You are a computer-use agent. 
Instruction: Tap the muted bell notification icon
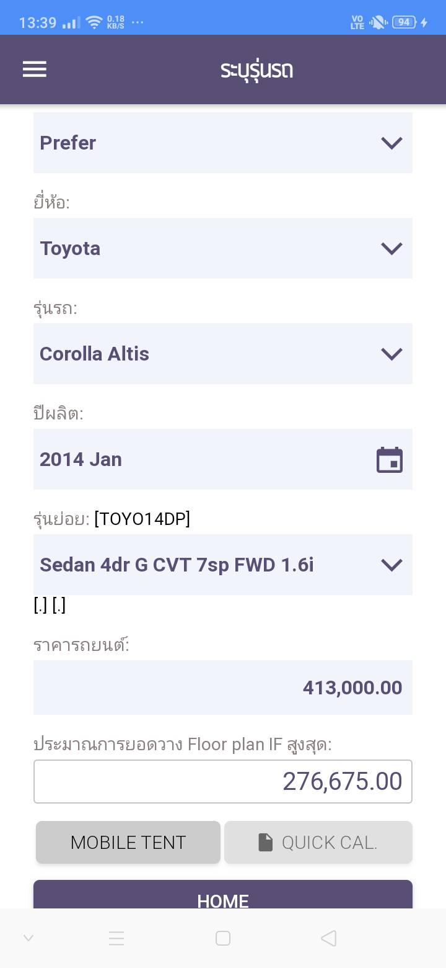(x=377, y=22)
